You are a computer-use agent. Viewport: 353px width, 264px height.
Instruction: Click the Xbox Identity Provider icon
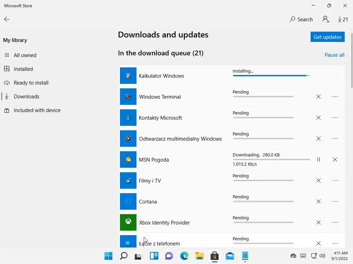(128, 222)
